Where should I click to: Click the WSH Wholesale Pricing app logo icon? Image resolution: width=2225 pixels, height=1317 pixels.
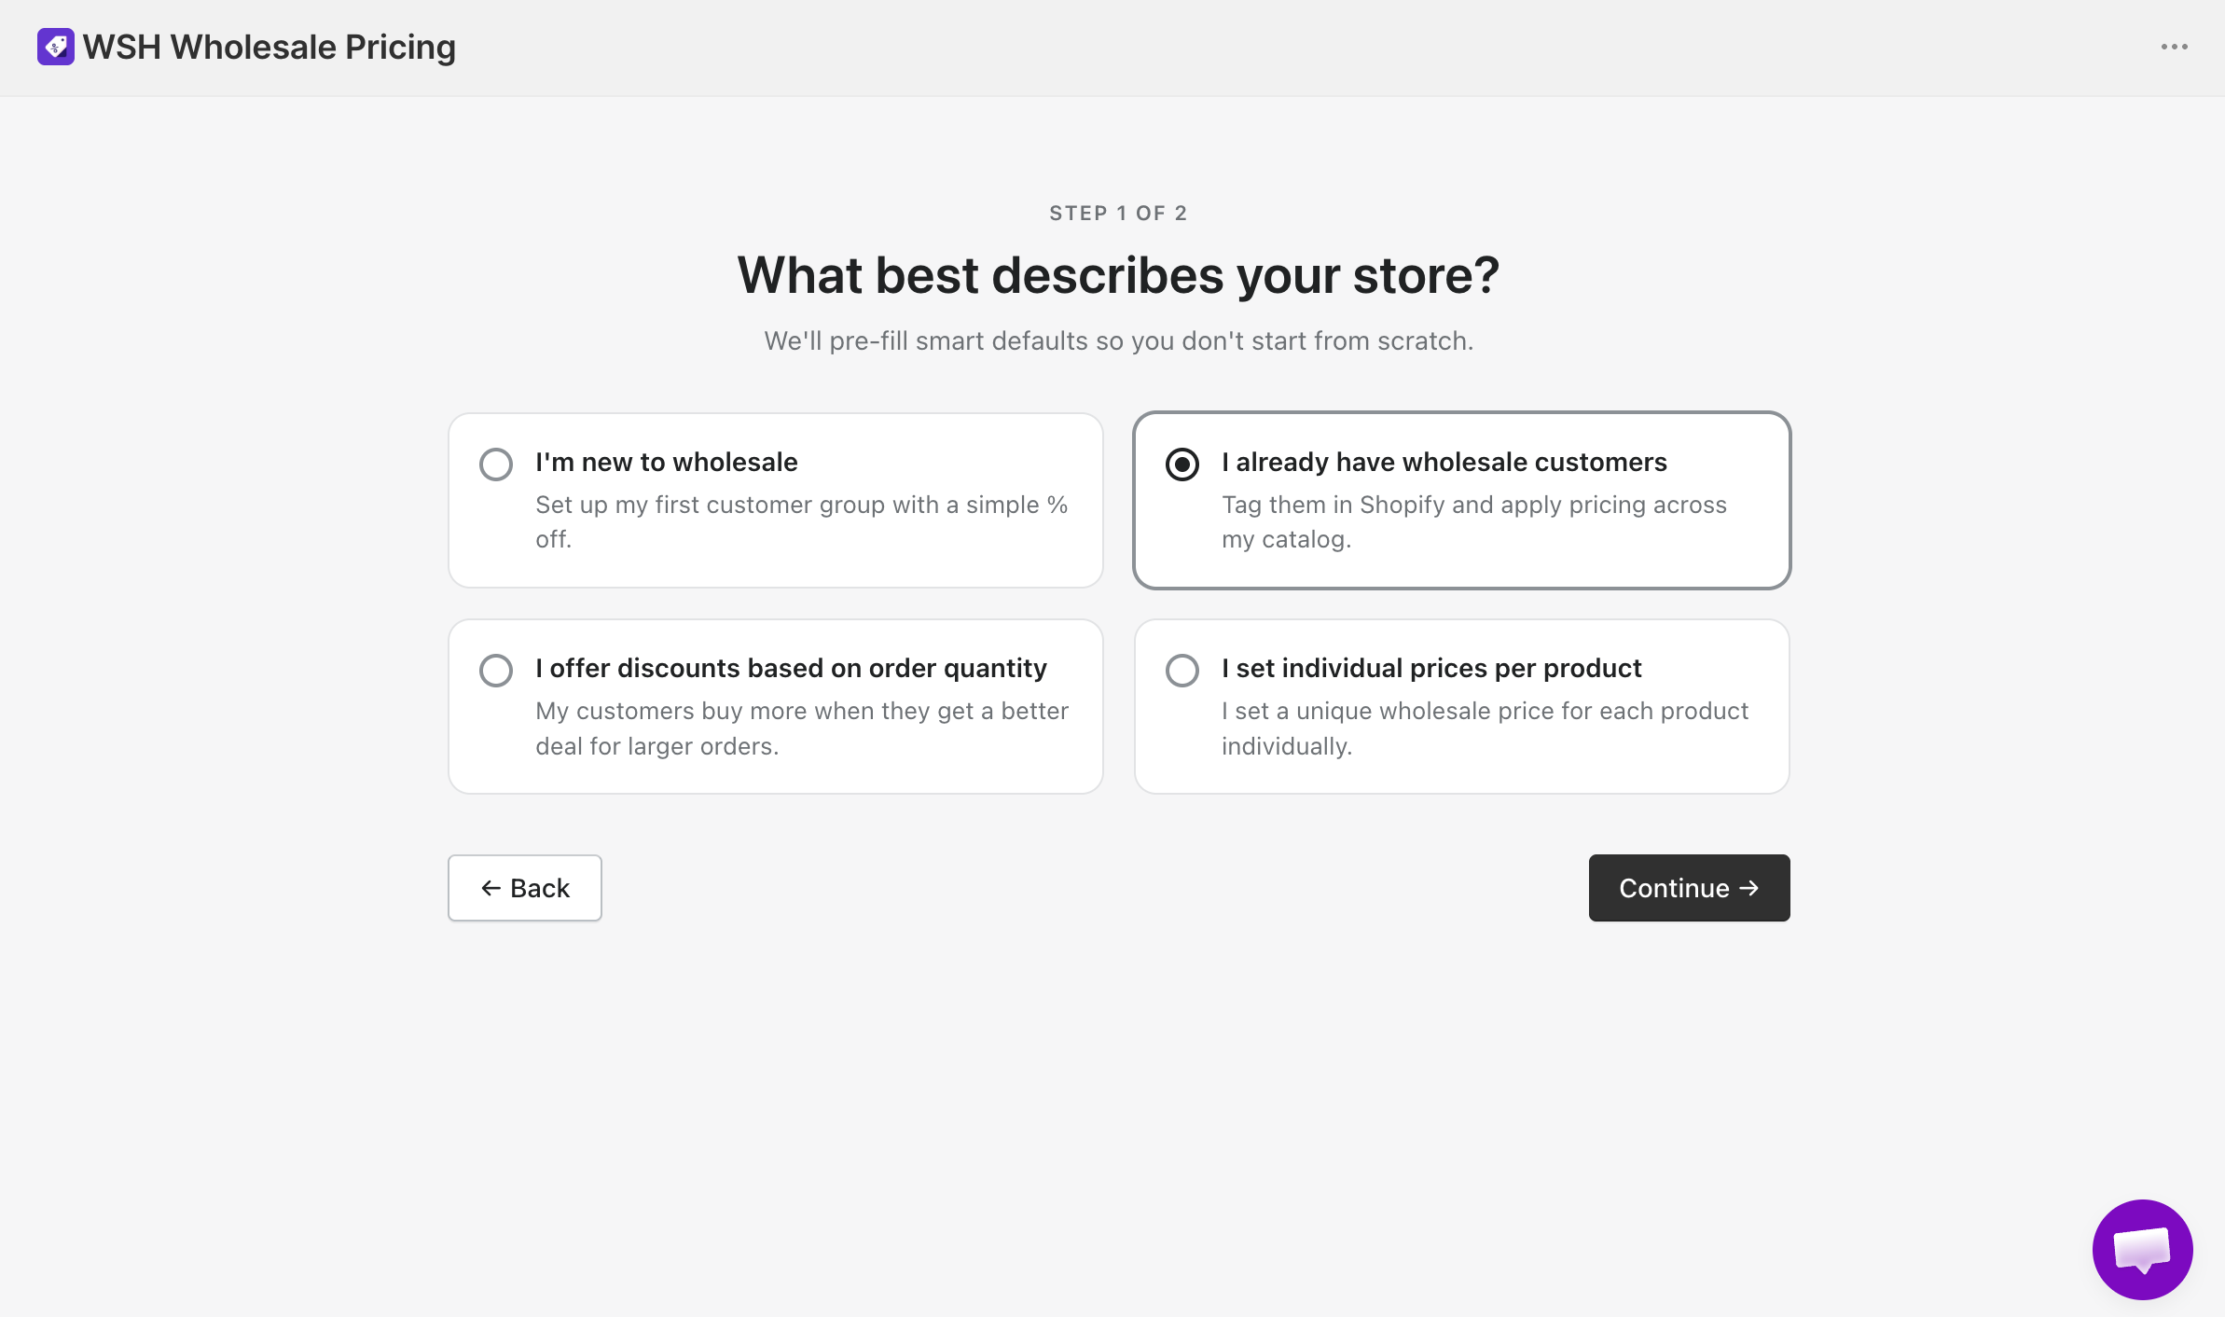click(55, 47)
